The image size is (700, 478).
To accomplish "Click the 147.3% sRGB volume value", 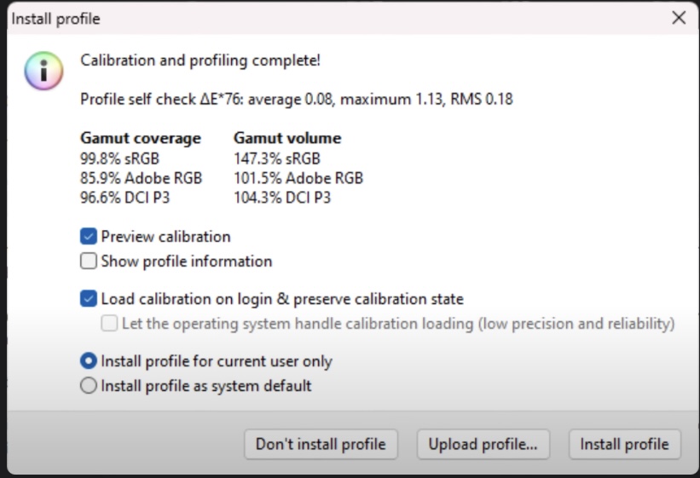I will pos(276,158).
